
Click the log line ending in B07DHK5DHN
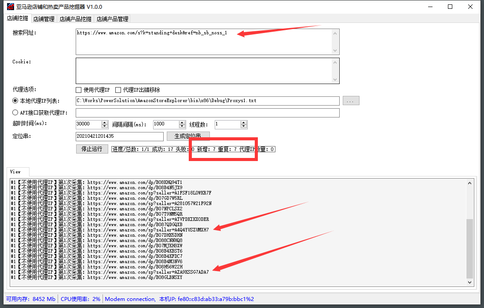click(x=96, y=235)
